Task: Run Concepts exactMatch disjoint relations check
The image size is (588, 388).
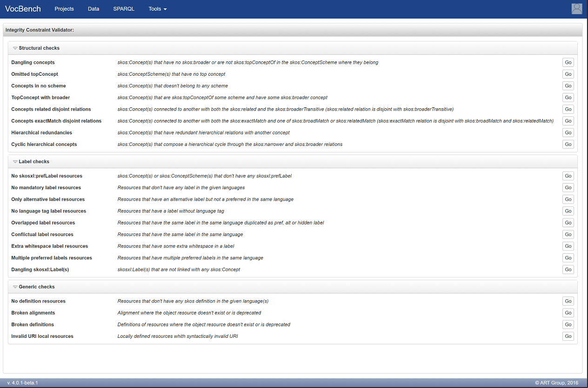Action: 568,121
